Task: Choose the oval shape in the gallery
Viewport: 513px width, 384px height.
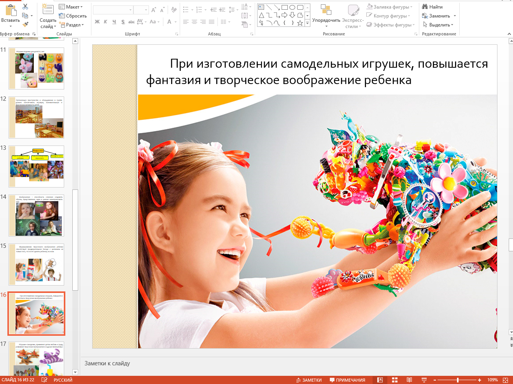Action: click(292, 7)
